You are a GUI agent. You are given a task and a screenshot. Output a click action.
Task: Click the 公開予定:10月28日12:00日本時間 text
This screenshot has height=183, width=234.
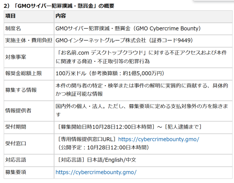(x=104, y=147)
